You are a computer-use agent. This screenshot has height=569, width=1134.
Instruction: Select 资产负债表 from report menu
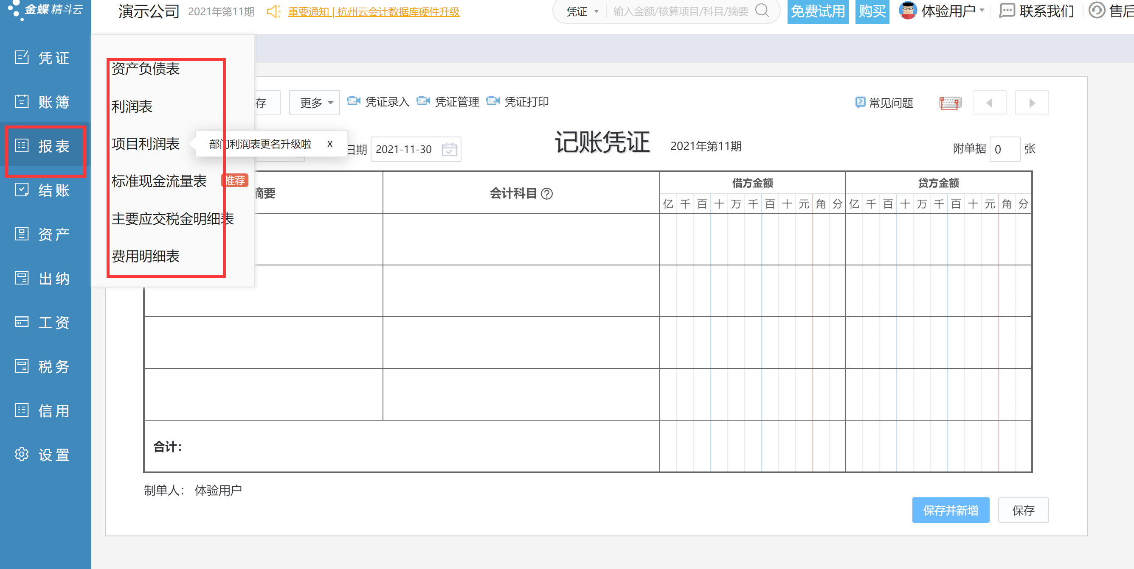[145, 69]
